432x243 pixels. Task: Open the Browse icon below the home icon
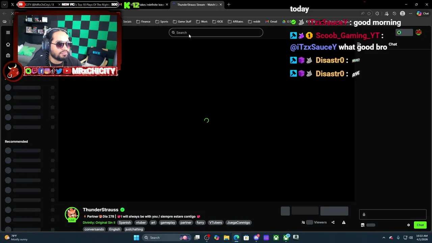pos(8,55)
